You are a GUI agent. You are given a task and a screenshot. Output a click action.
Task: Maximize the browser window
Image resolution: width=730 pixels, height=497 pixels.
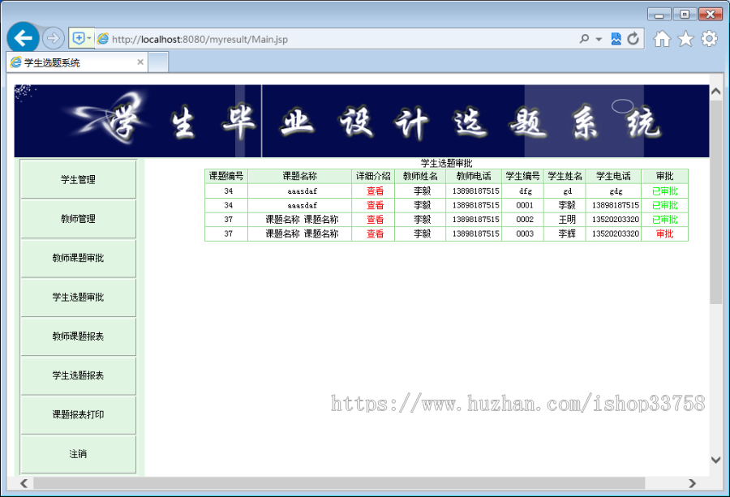(x=685, y=15)
